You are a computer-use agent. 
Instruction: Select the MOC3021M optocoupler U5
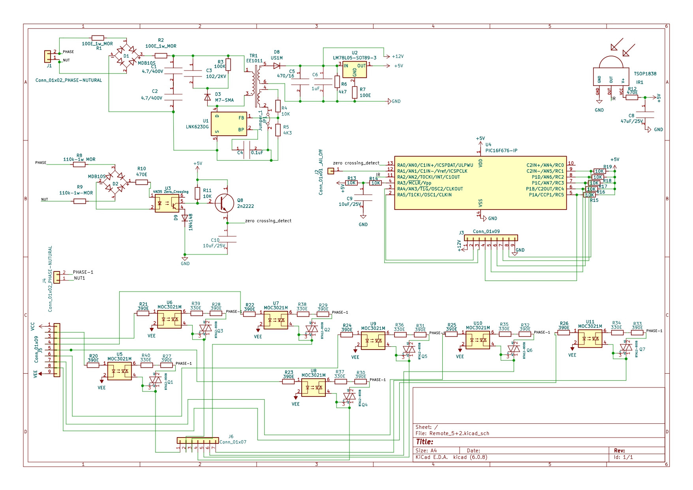[x=119, y=371]
